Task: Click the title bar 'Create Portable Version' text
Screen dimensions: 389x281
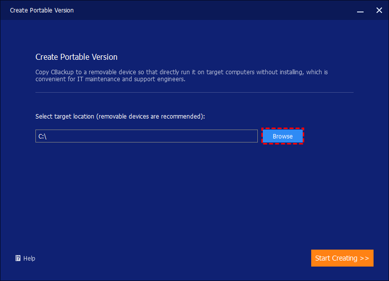Action: coord(42,10)
